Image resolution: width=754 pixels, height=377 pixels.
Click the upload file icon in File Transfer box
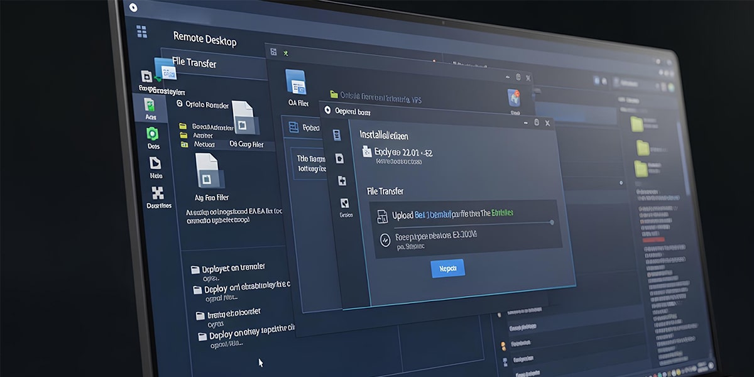point(381,216)
